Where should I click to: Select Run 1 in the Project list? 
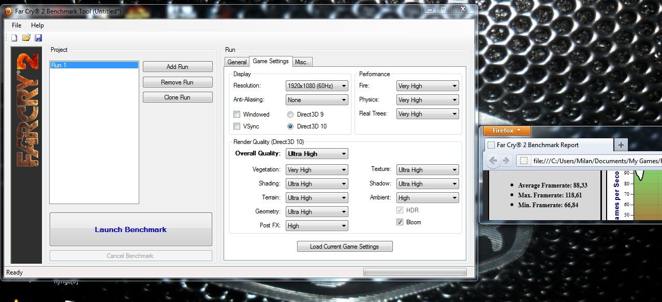point(94,65)
